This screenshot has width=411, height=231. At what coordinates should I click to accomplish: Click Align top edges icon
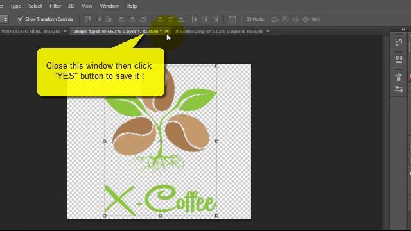click(x=88, y=19)
